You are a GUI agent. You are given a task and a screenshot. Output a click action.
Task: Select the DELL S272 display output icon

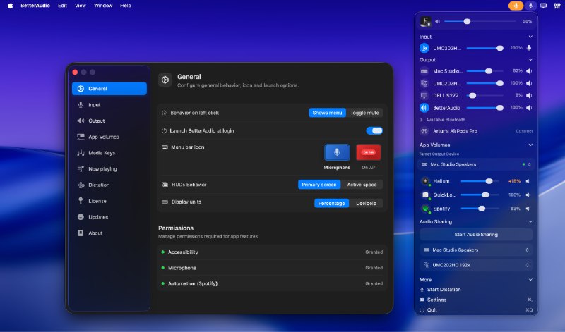[424, 96]
